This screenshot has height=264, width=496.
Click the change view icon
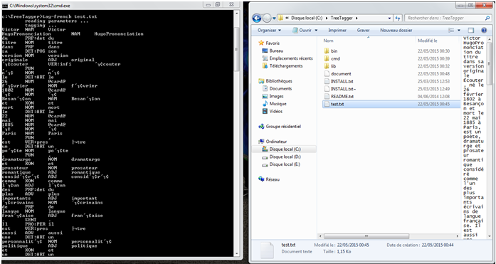coord(451,31)
